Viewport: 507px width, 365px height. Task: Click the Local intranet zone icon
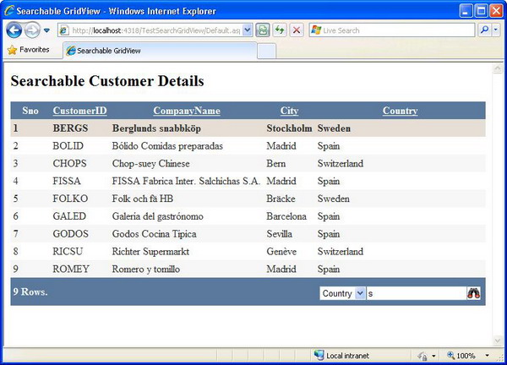point(319,356)
